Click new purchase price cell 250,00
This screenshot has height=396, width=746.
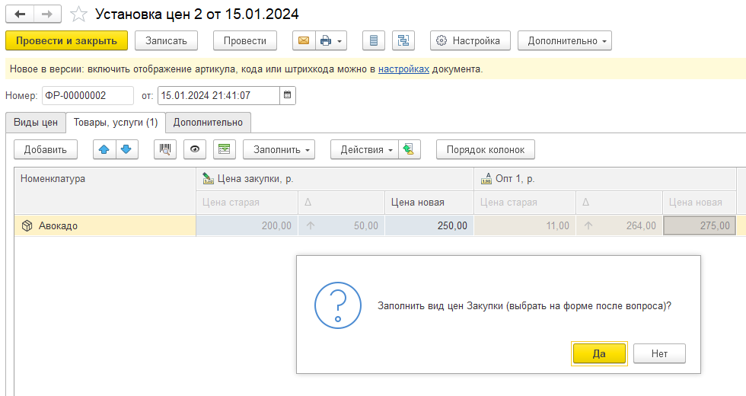[x=429, y=225]
